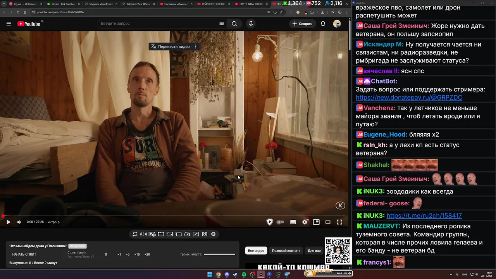Adjust the Громк. алерта slider
This screenshot has width=496, height=279.
click(x=219, y=255)
